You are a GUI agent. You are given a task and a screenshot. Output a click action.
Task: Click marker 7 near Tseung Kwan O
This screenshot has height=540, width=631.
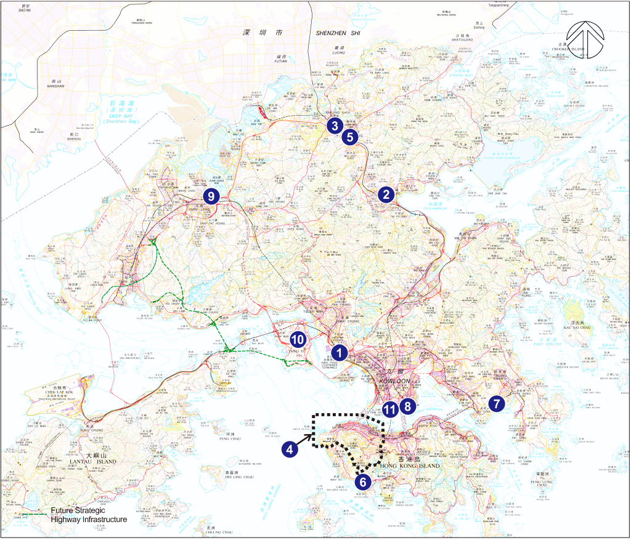click(x=496, y=404)
